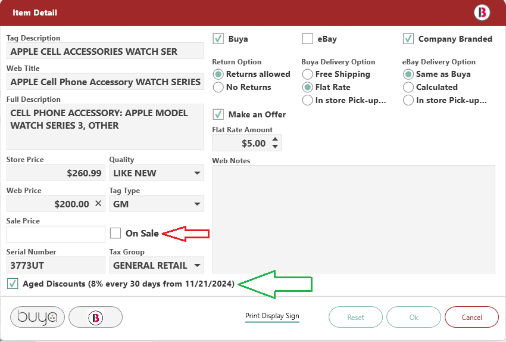Click the B logo icon in title bar
Screen dimensions: 506x342
[x=482, y=13]
